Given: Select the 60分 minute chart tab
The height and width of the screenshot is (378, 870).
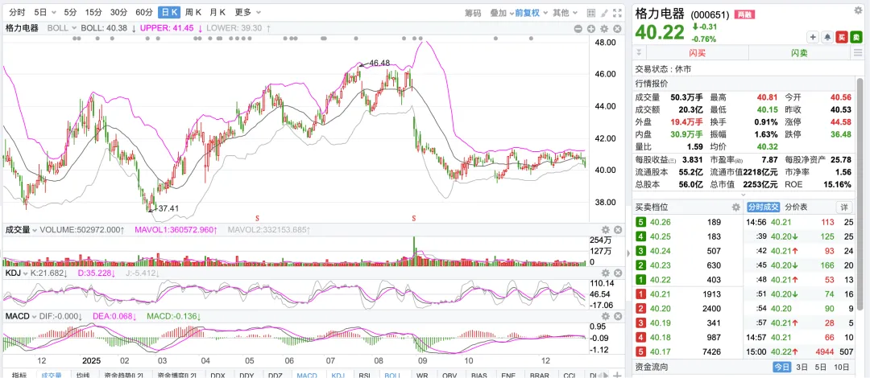Looking at the screenshot, I should click(x=144, y=12).
